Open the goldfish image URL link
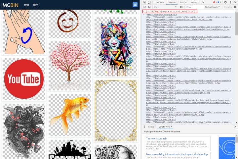This screenshot has width=238, height=159. point(188,113)
